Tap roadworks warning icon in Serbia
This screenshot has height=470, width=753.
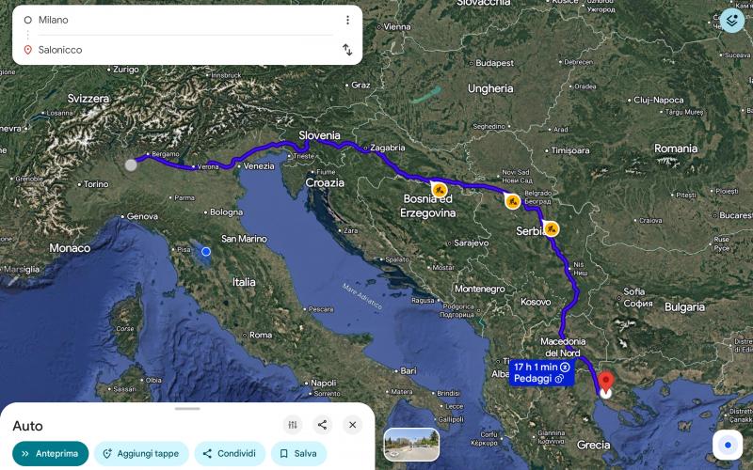pyautogui.click(x=551, y=228)
